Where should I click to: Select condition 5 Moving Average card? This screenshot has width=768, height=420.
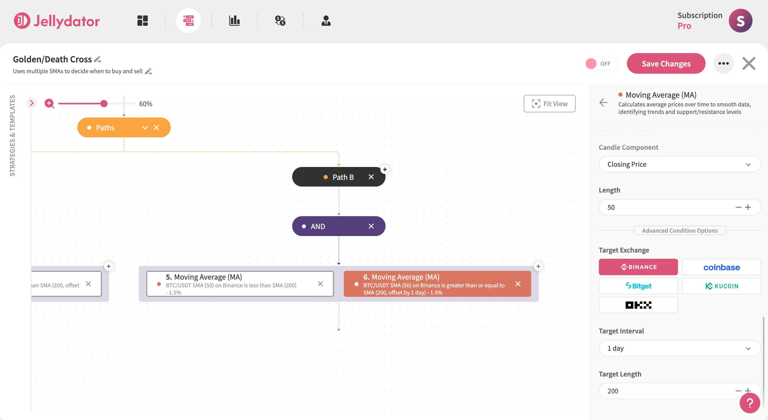pos(240,284)
